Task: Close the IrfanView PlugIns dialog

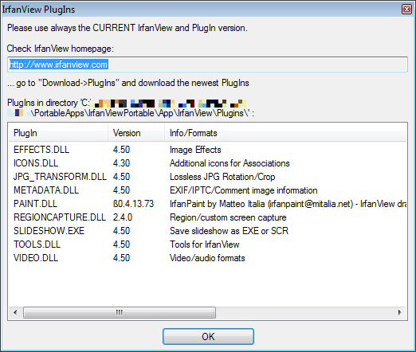Action: click(x=406, y=10)
